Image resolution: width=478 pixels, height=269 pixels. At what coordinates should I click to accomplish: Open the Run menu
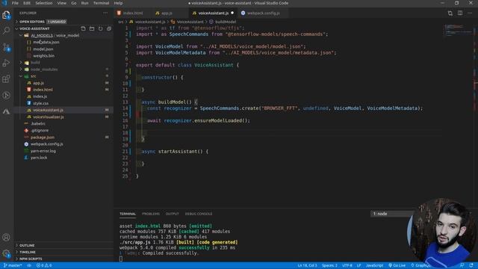click(x=84, y=3)
